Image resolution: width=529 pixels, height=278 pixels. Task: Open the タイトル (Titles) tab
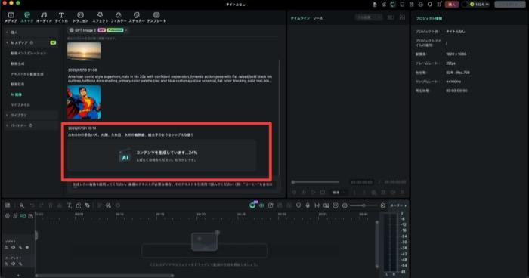[61, 17]
